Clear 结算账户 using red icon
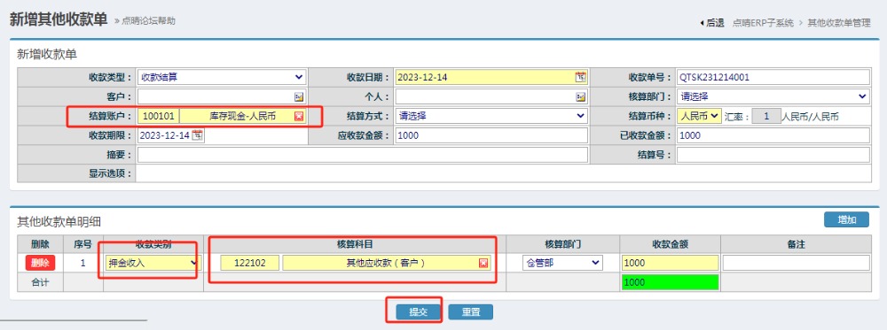This screenshot has height=330, width=887. click(x=299, y=117)
